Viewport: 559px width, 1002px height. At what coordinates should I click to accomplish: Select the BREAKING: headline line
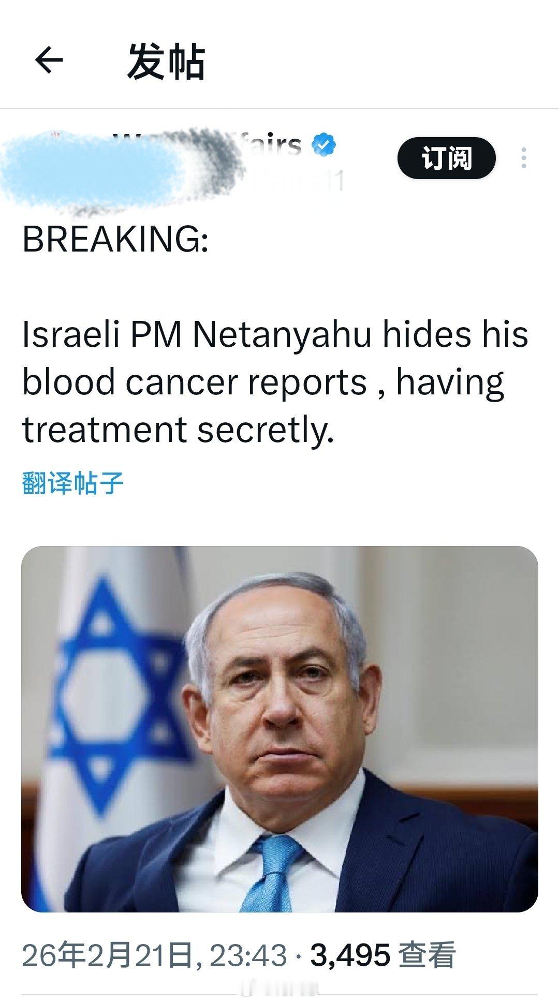115,239
